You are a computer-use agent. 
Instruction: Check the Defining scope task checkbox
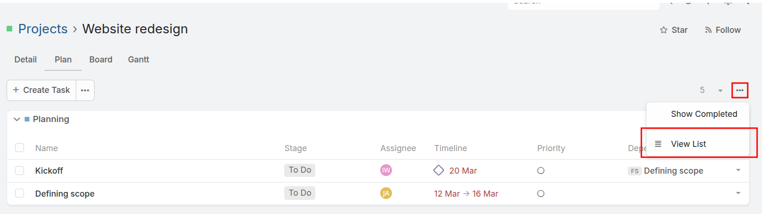coord(19,193)
